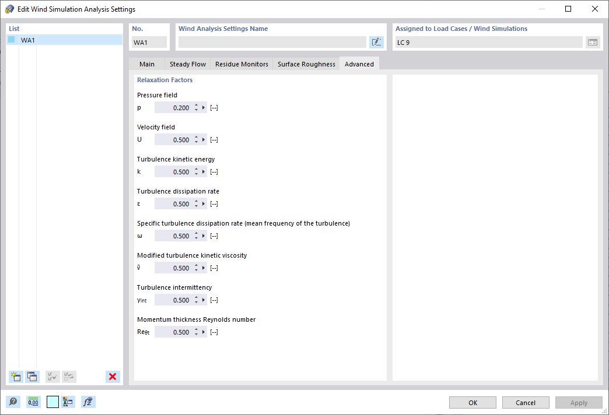The height and width of the screenshot is (415, 609).
Task: Open the Surface Roughness tab
Action: [306, 64]
